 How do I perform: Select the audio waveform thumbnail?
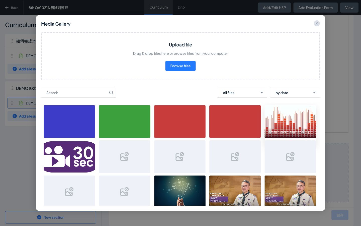click(x=290, y=122)
